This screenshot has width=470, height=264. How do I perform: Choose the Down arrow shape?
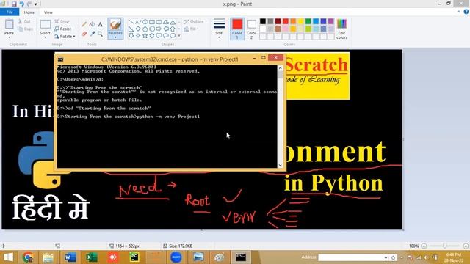coord(131,36)
